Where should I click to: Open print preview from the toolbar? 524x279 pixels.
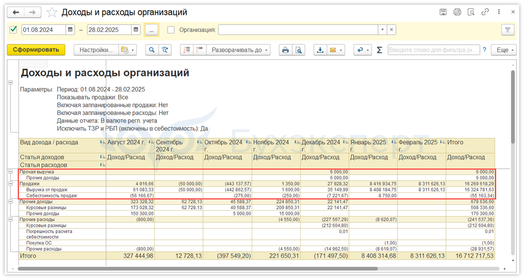pyautogui.click(x=298, y=50)
